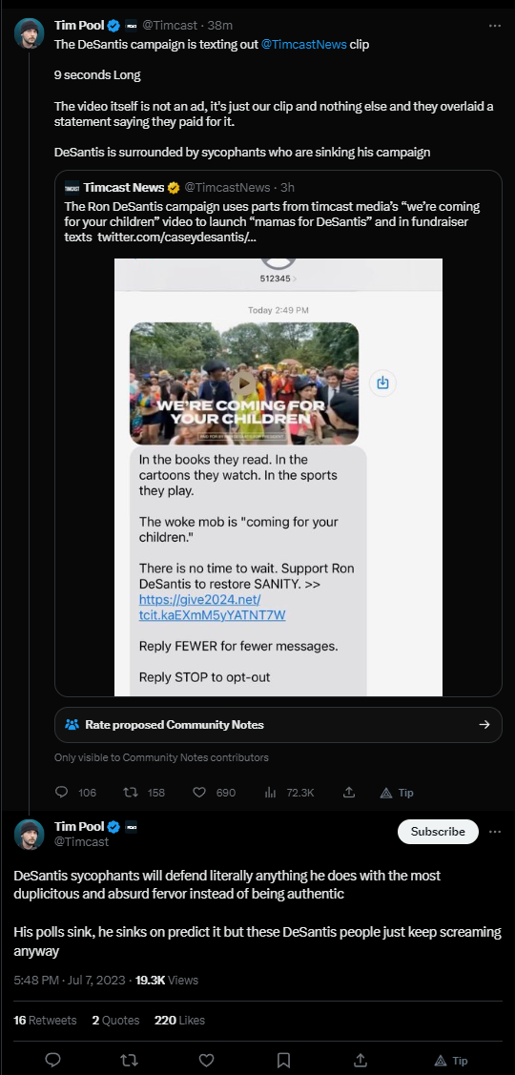Bookmark the main tweet at the bottom

coord(283,1060)
